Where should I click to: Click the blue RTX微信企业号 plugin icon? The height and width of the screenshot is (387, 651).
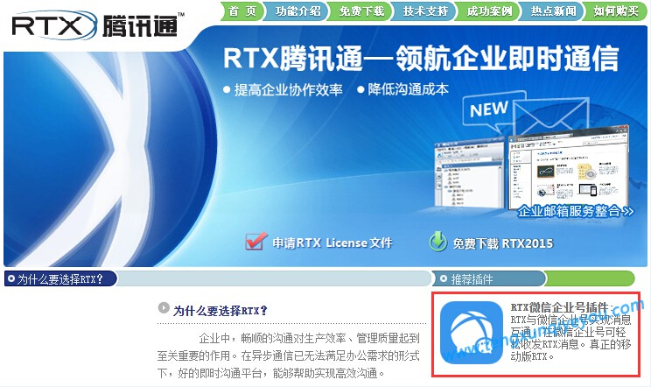(472, 333)
